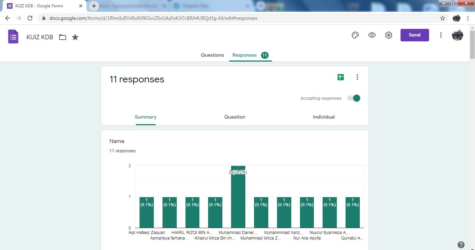
Task: Select the Summary view tab
Action: click(x=145, y=117)
